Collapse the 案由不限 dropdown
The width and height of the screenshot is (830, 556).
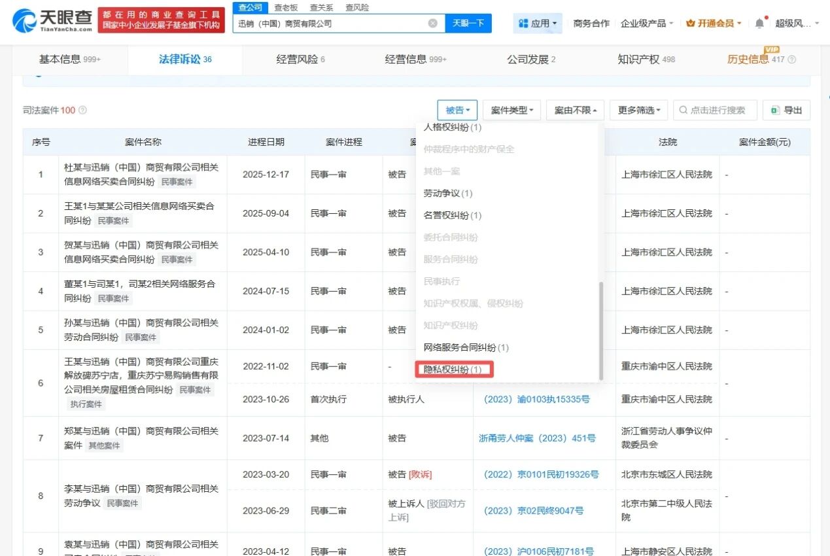click(575, 110)
